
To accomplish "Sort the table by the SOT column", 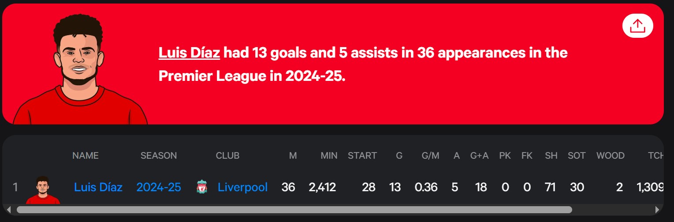I will point(577,156).
